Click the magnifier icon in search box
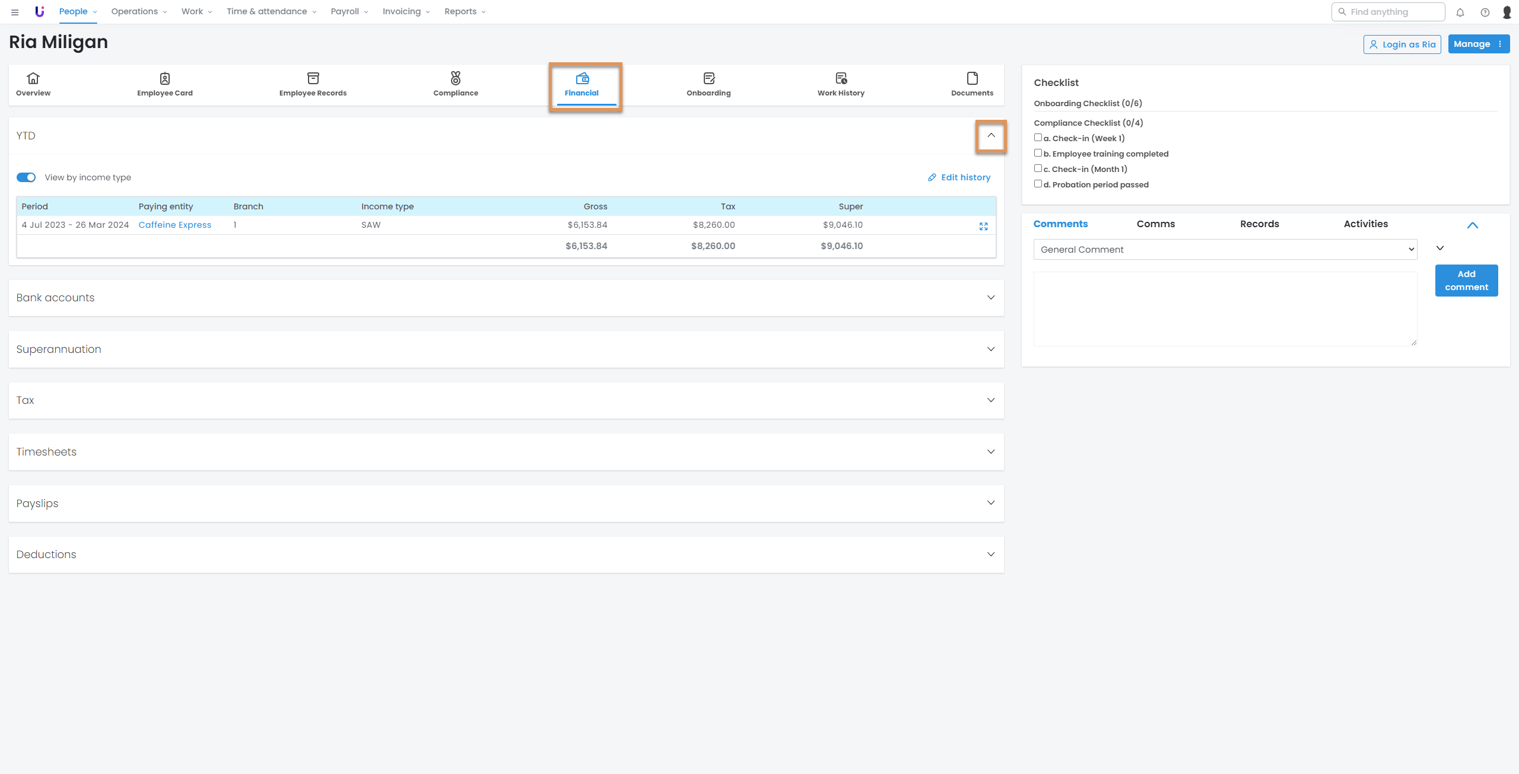Image resolution: width=1519 pixels, height=774 pixels. coord(1342,12)
